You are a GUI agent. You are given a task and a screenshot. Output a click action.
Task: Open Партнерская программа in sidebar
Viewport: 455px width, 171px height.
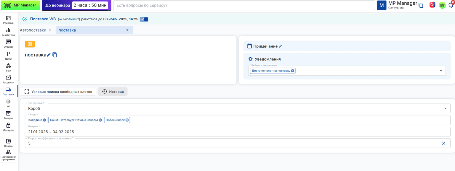[x=8, y=155]
